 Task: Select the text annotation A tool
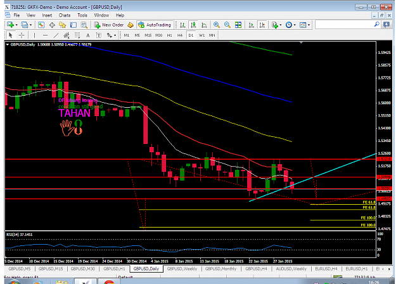pyautogui.click(x=87, y=35)
